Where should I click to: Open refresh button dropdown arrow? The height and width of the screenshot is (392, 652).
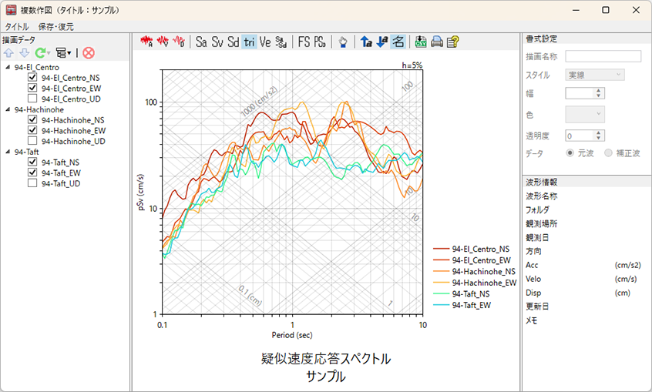(49, 53)
